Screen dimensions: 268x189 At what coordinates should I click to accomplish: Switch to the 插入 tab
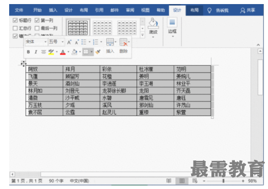coord(53,10)
